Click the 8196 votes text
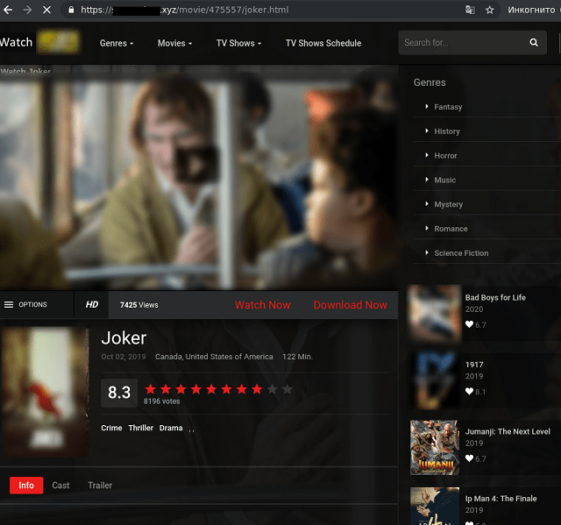 coord(161,401)
